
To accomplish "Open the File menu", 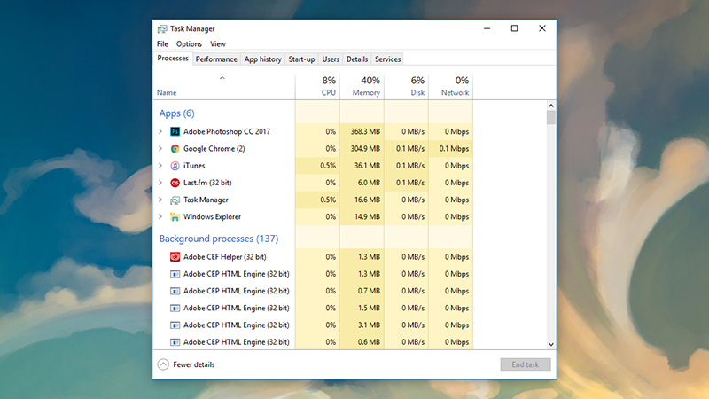I will [x=162, y=43].
